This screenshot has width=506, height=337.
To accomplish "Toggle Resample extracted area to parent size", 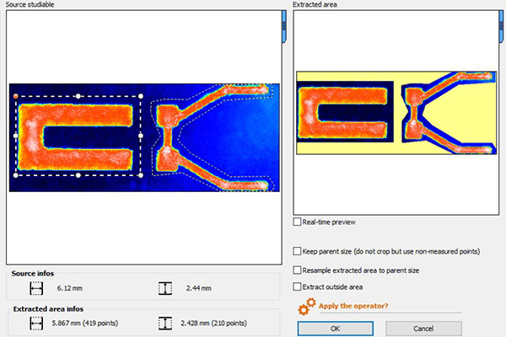I will 297,270.
